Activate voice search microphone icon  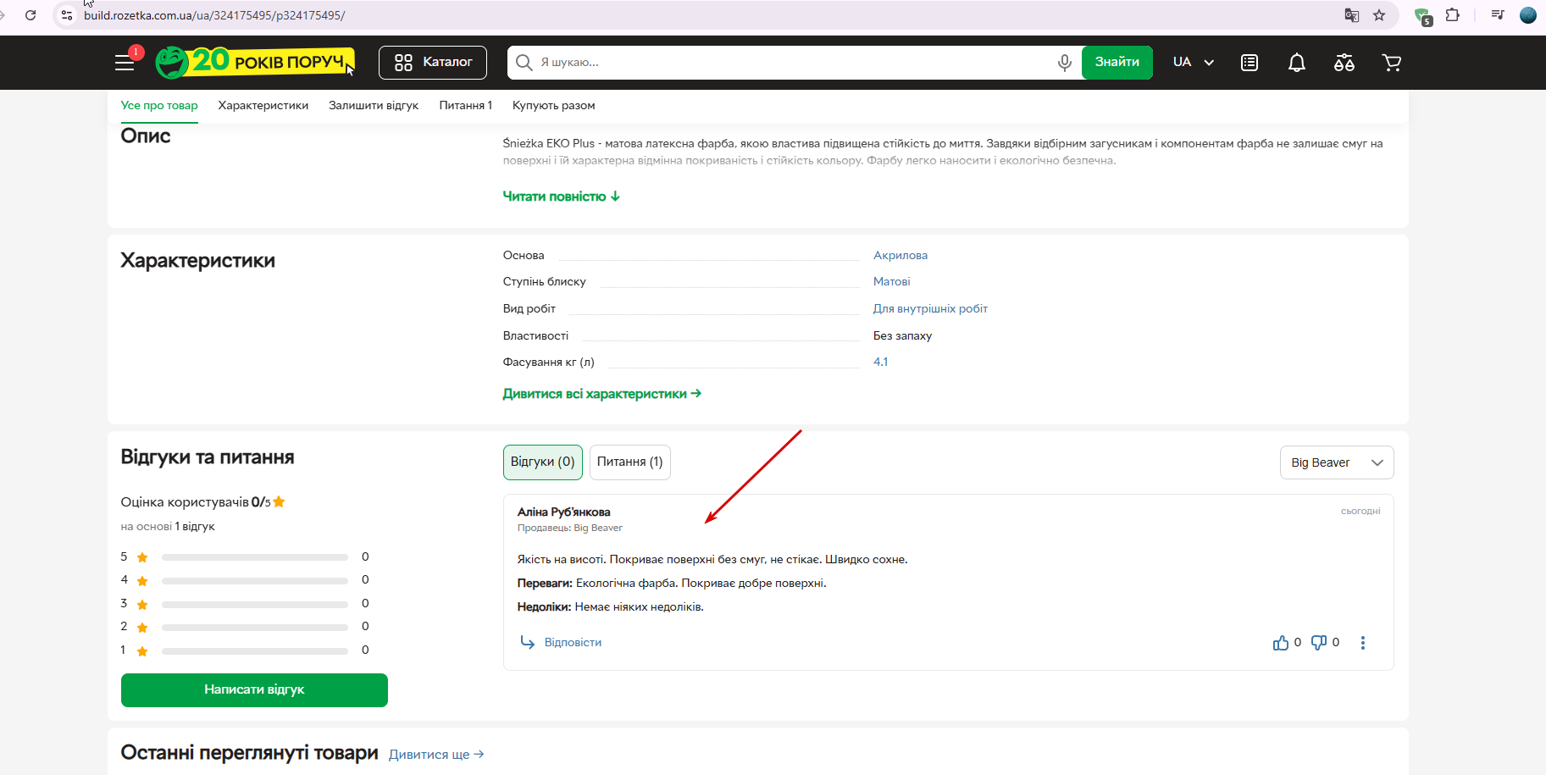pos(1065,63)
